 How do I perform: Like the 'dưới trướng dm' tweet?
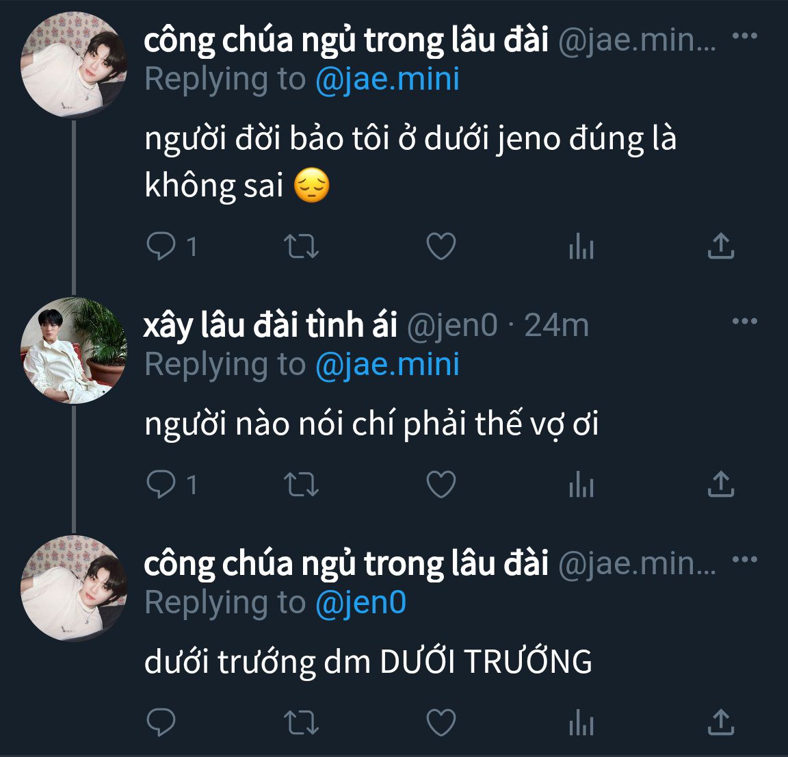(x=441, y=722)
